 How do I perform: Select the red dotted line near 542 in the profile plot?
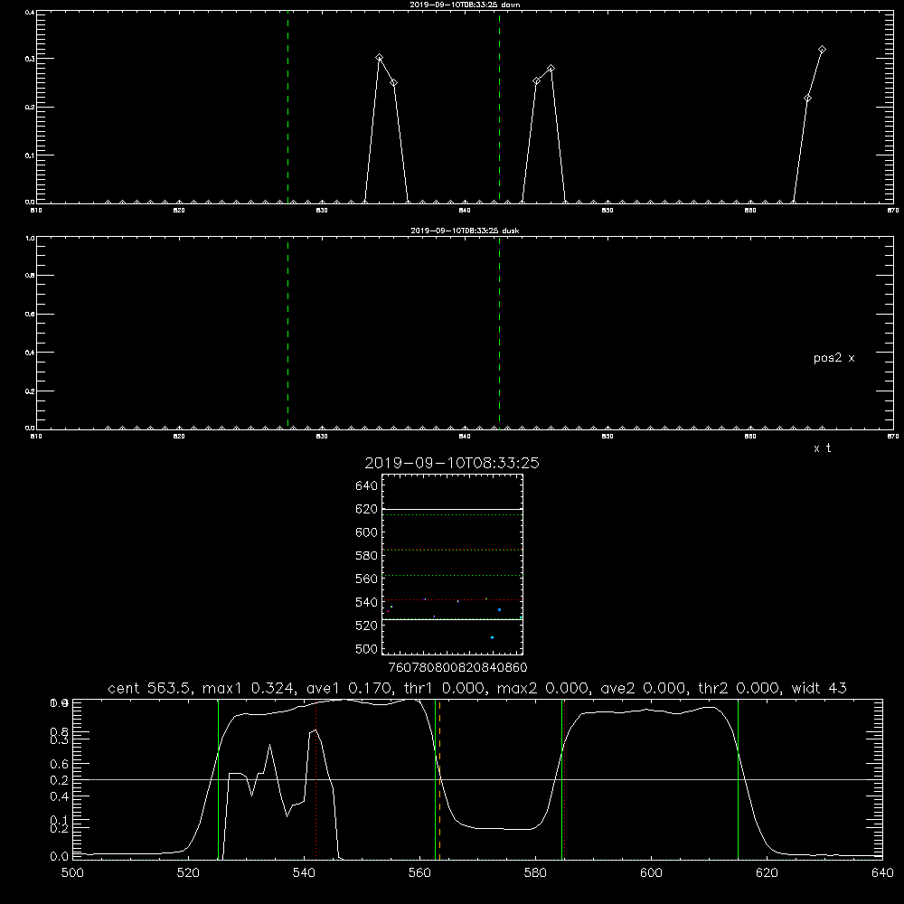click(315, 779)
